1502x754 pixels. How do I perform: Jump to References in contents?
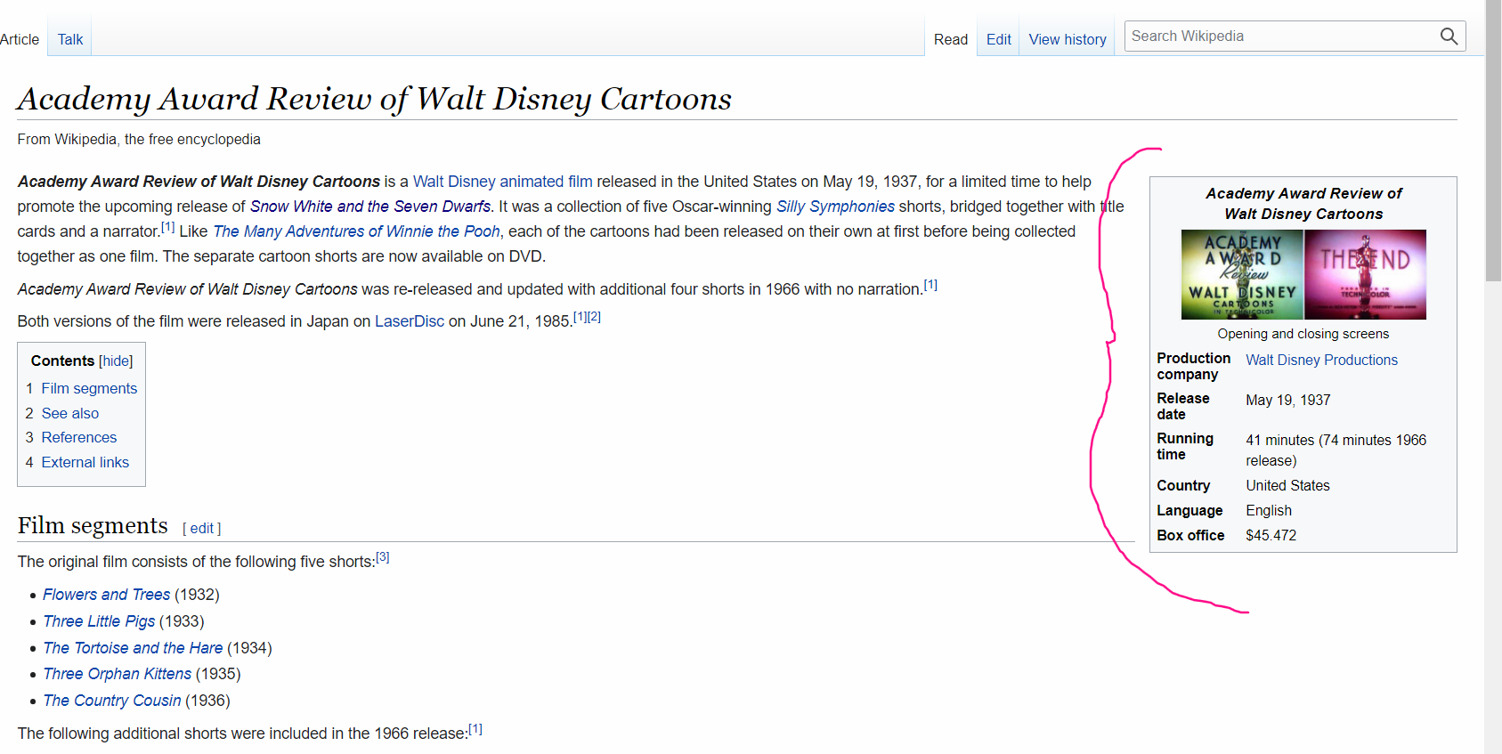pos(79,438)
